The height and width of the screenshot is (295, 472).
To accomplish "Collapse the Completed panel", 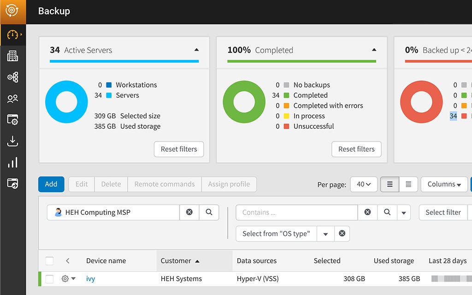I will point(374,50).
